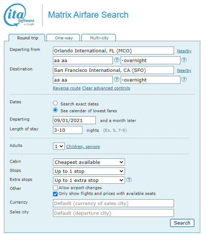Open the Adults count dropdown
The width and height of the screenshot is (206, 235).
click(59, 146)
